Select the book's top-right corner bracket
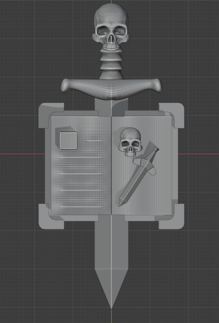The width and height of the screenshot is (219, 323). [x=172, y=114]
